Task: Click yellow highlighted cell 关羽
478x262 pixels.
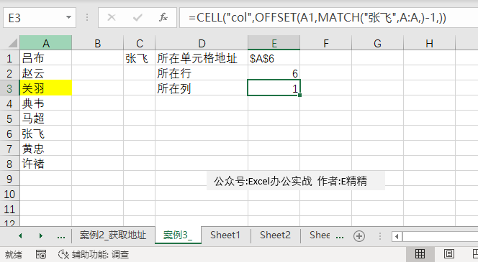Action: [x=46, y=88]
